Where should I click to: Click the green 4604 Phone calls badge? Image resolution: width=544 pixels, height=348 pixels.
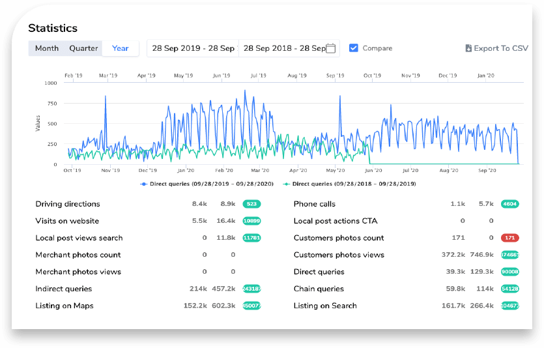[510, 204]
